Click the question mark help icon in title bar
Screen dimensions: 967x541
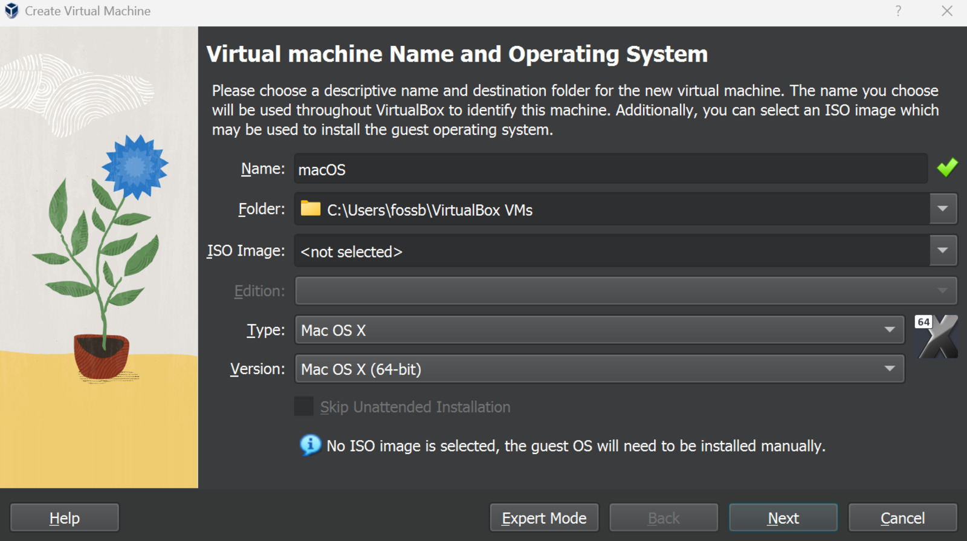[898, 11]
